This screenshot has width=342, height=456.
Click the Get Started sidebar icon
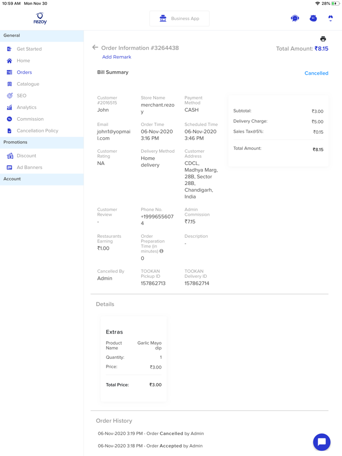[9, 49]
